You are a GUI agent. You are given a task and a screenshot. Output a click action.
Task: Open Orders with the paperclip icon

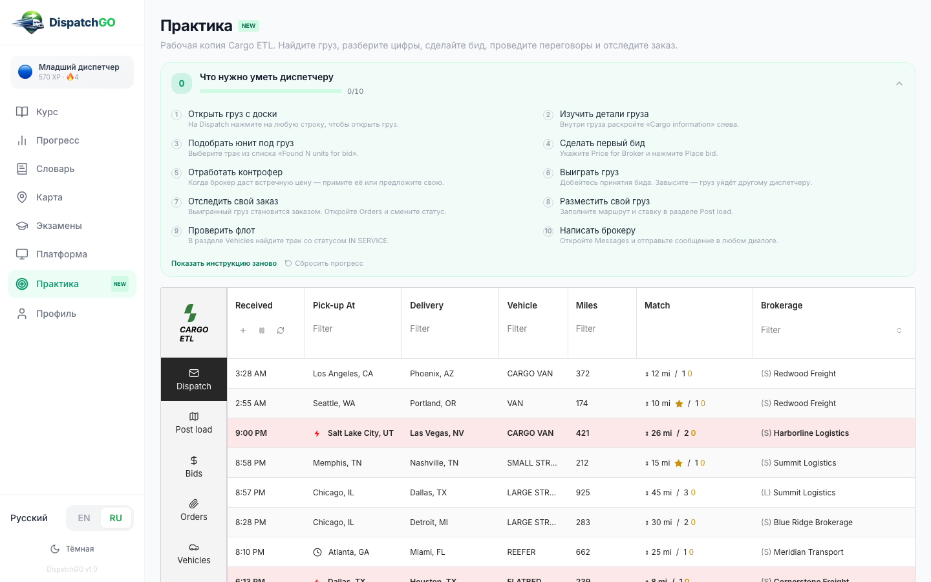coord(194,510)
